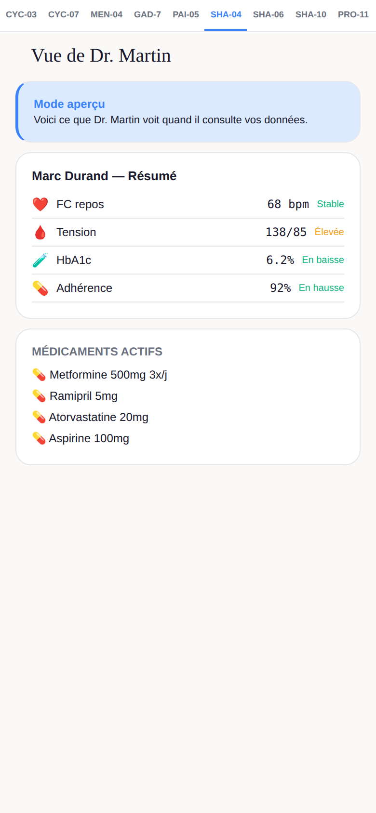Click the pill icon next to Metformine
Viewport: 376px width, 813px height.
point(39,375)
